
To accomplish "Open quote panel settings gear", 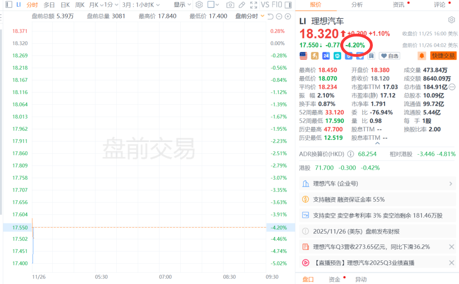I will [451, 20].
